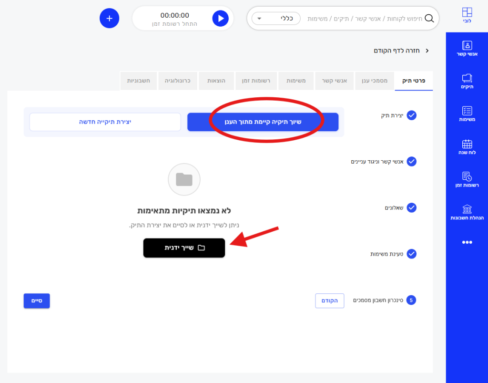The width and height of the screenshot is (488, 383).
Task: Switch to the מסמכי ענן tab
Action: pos(374,81)
